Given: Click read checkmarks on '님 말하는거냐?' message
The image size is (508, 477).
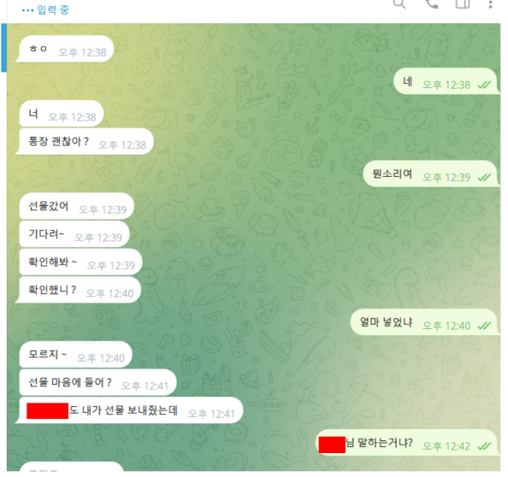Looking at the screenshot, I should click(x=484, y=446).
